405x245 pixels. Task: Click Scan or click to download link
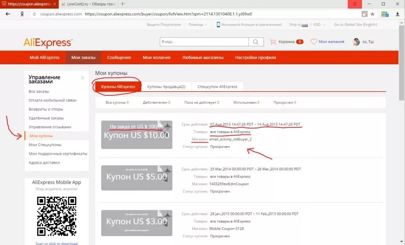56,243
